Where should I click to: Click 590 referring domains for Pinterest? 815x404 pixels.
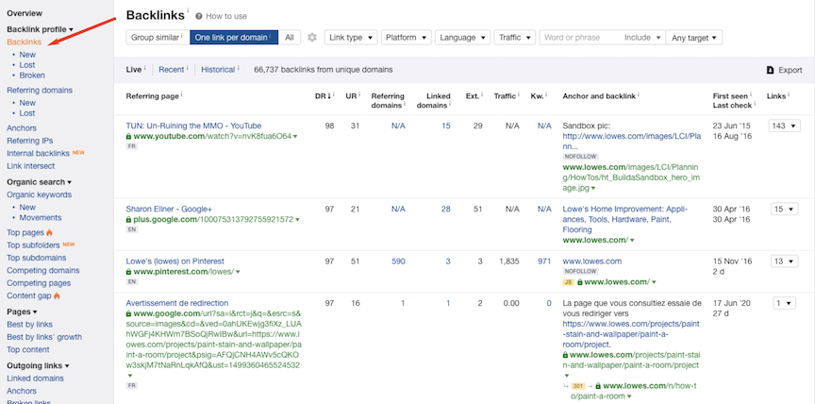pyautogui.click(x=398, y=261)
